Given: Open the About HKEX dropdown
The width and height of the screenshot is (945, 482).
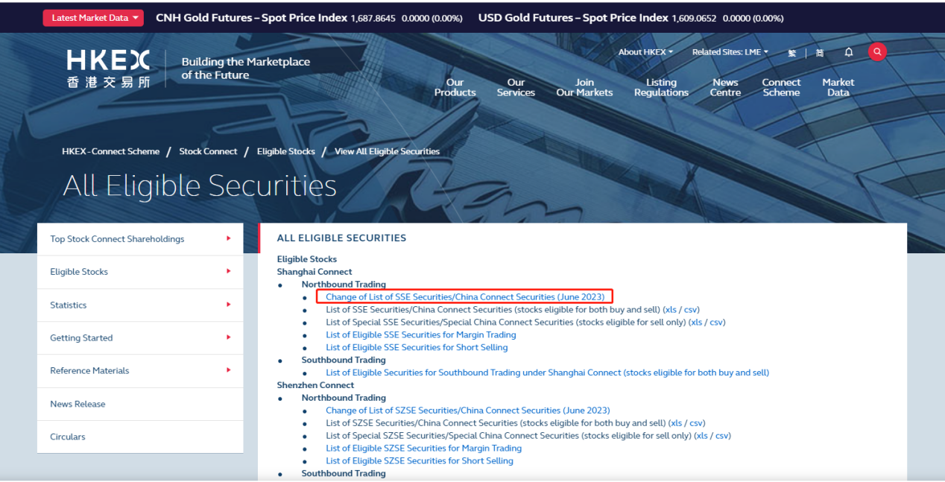Looking at the screenshot, I should (x=645, y=52).
